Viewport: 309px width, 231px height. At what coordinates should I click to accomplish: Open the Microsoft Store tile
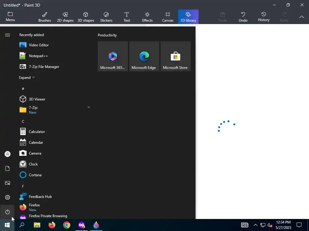tap(176, 56)
